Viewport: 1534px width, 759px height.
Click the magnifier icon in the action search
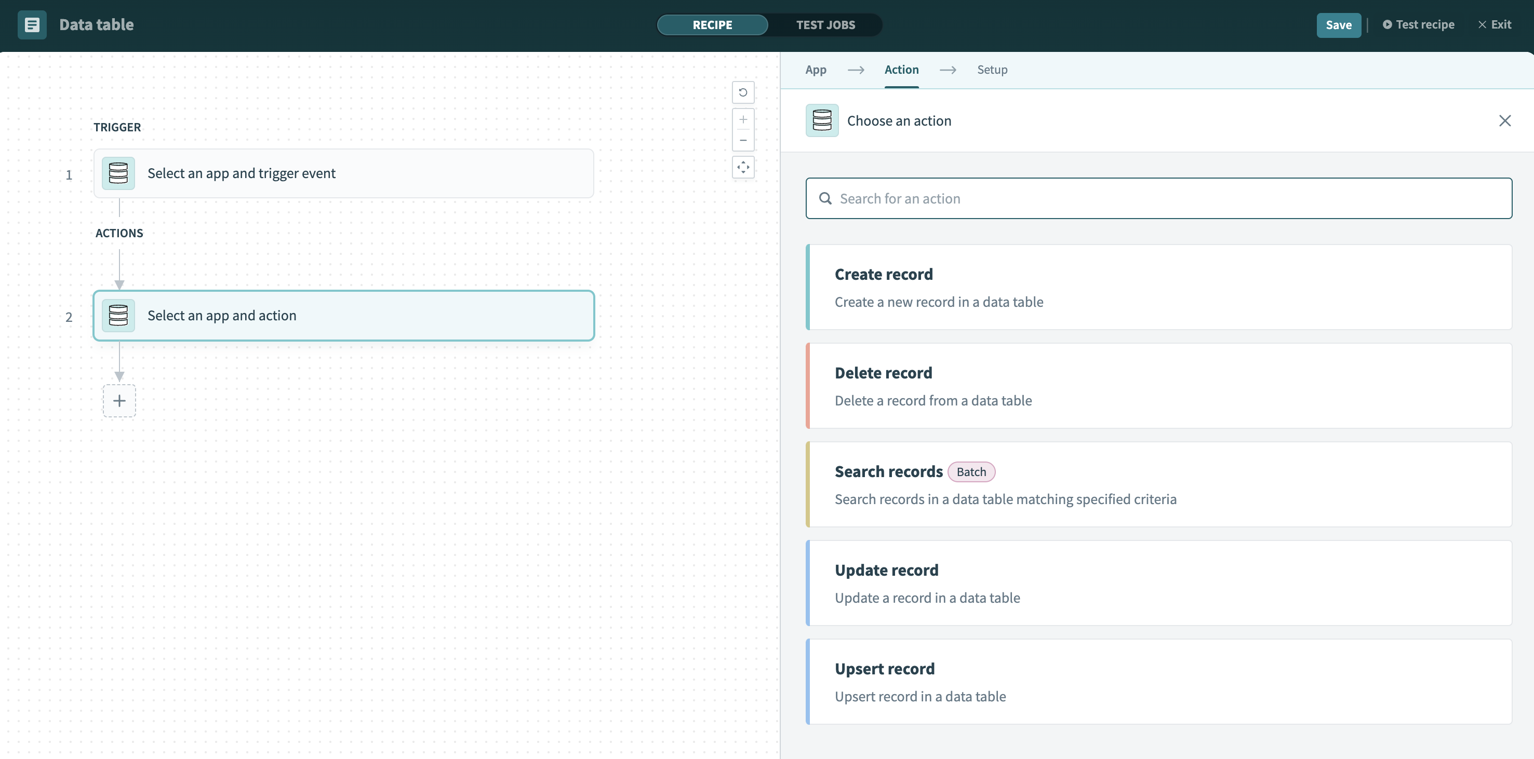[x=826, y=198]
